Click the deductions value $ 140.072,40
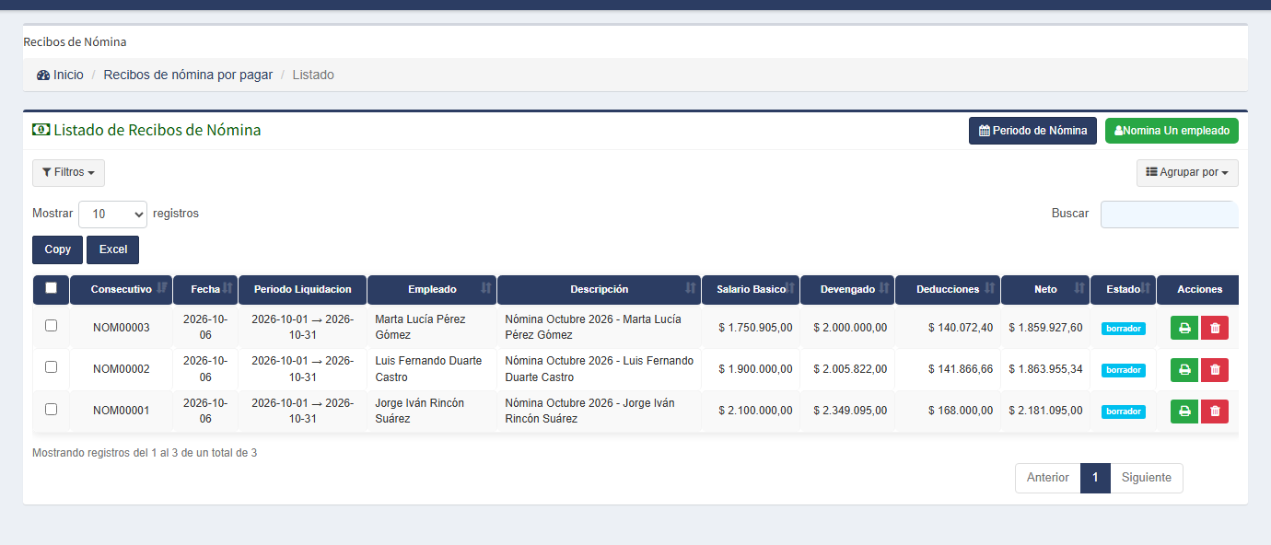Image resolution: width=1271 pixels, height=545 pixels. (961, 328)
